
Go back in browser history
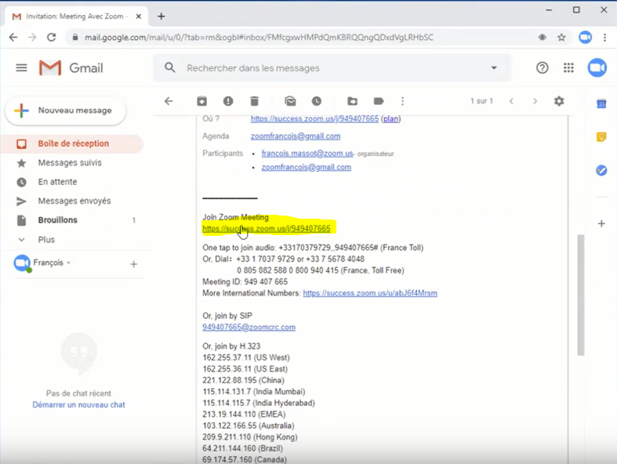point(13,38)
